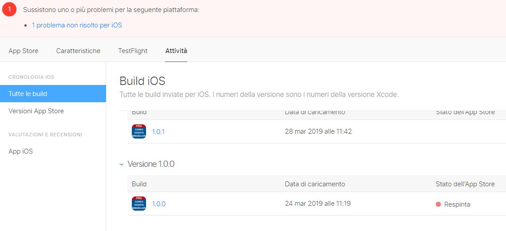Viewport: 506px width, 231px height.
Task: Open the build 1.0.0 link
Action: coord(159,204)
